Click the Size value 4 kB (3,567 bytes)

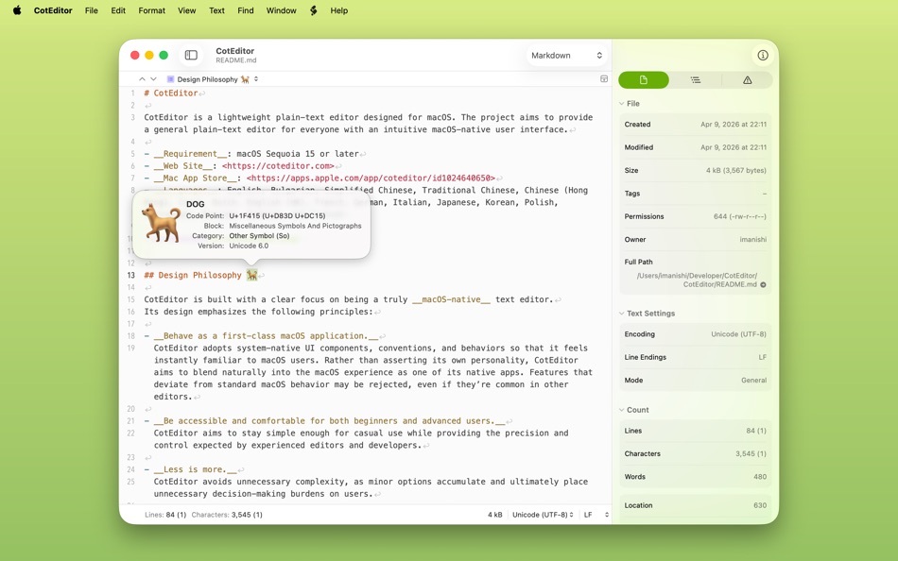click(736, 171)
